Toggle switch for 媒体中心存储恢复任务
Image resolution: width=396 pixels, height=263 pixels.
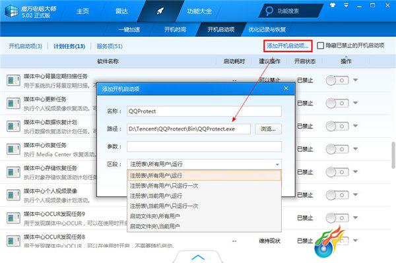(x=337, y=172)
